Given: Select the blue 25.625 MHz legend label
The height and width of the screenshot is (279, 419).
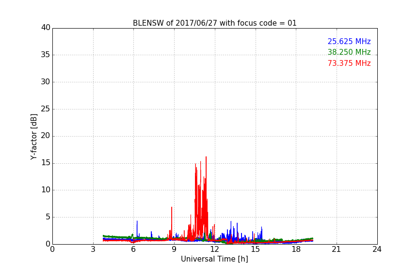Looking at the screenshot, I should tap(349, 41).
